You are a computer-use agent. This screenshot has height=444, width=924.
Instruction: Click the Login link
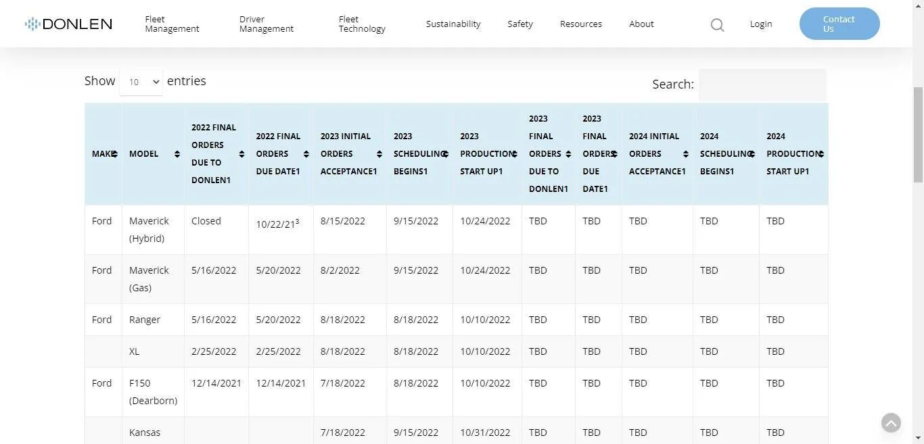pos(761,24)
